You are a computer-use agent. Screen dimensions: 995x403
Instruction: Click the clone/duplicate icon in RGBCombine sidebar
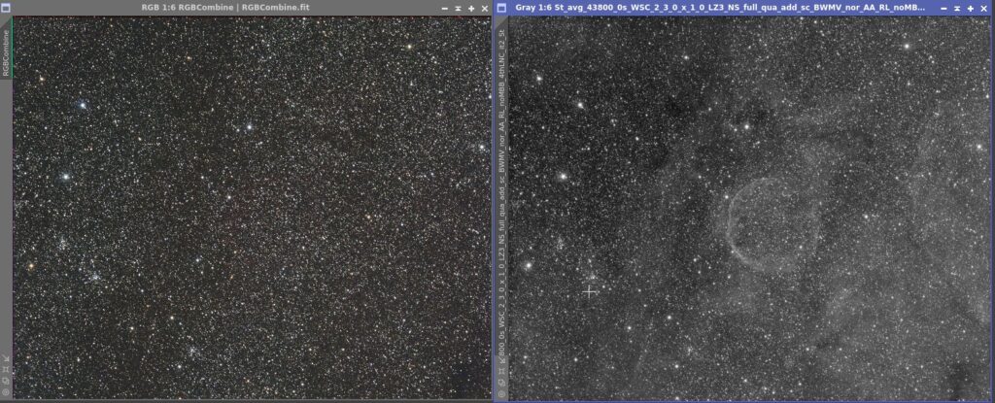coord(6,381)
